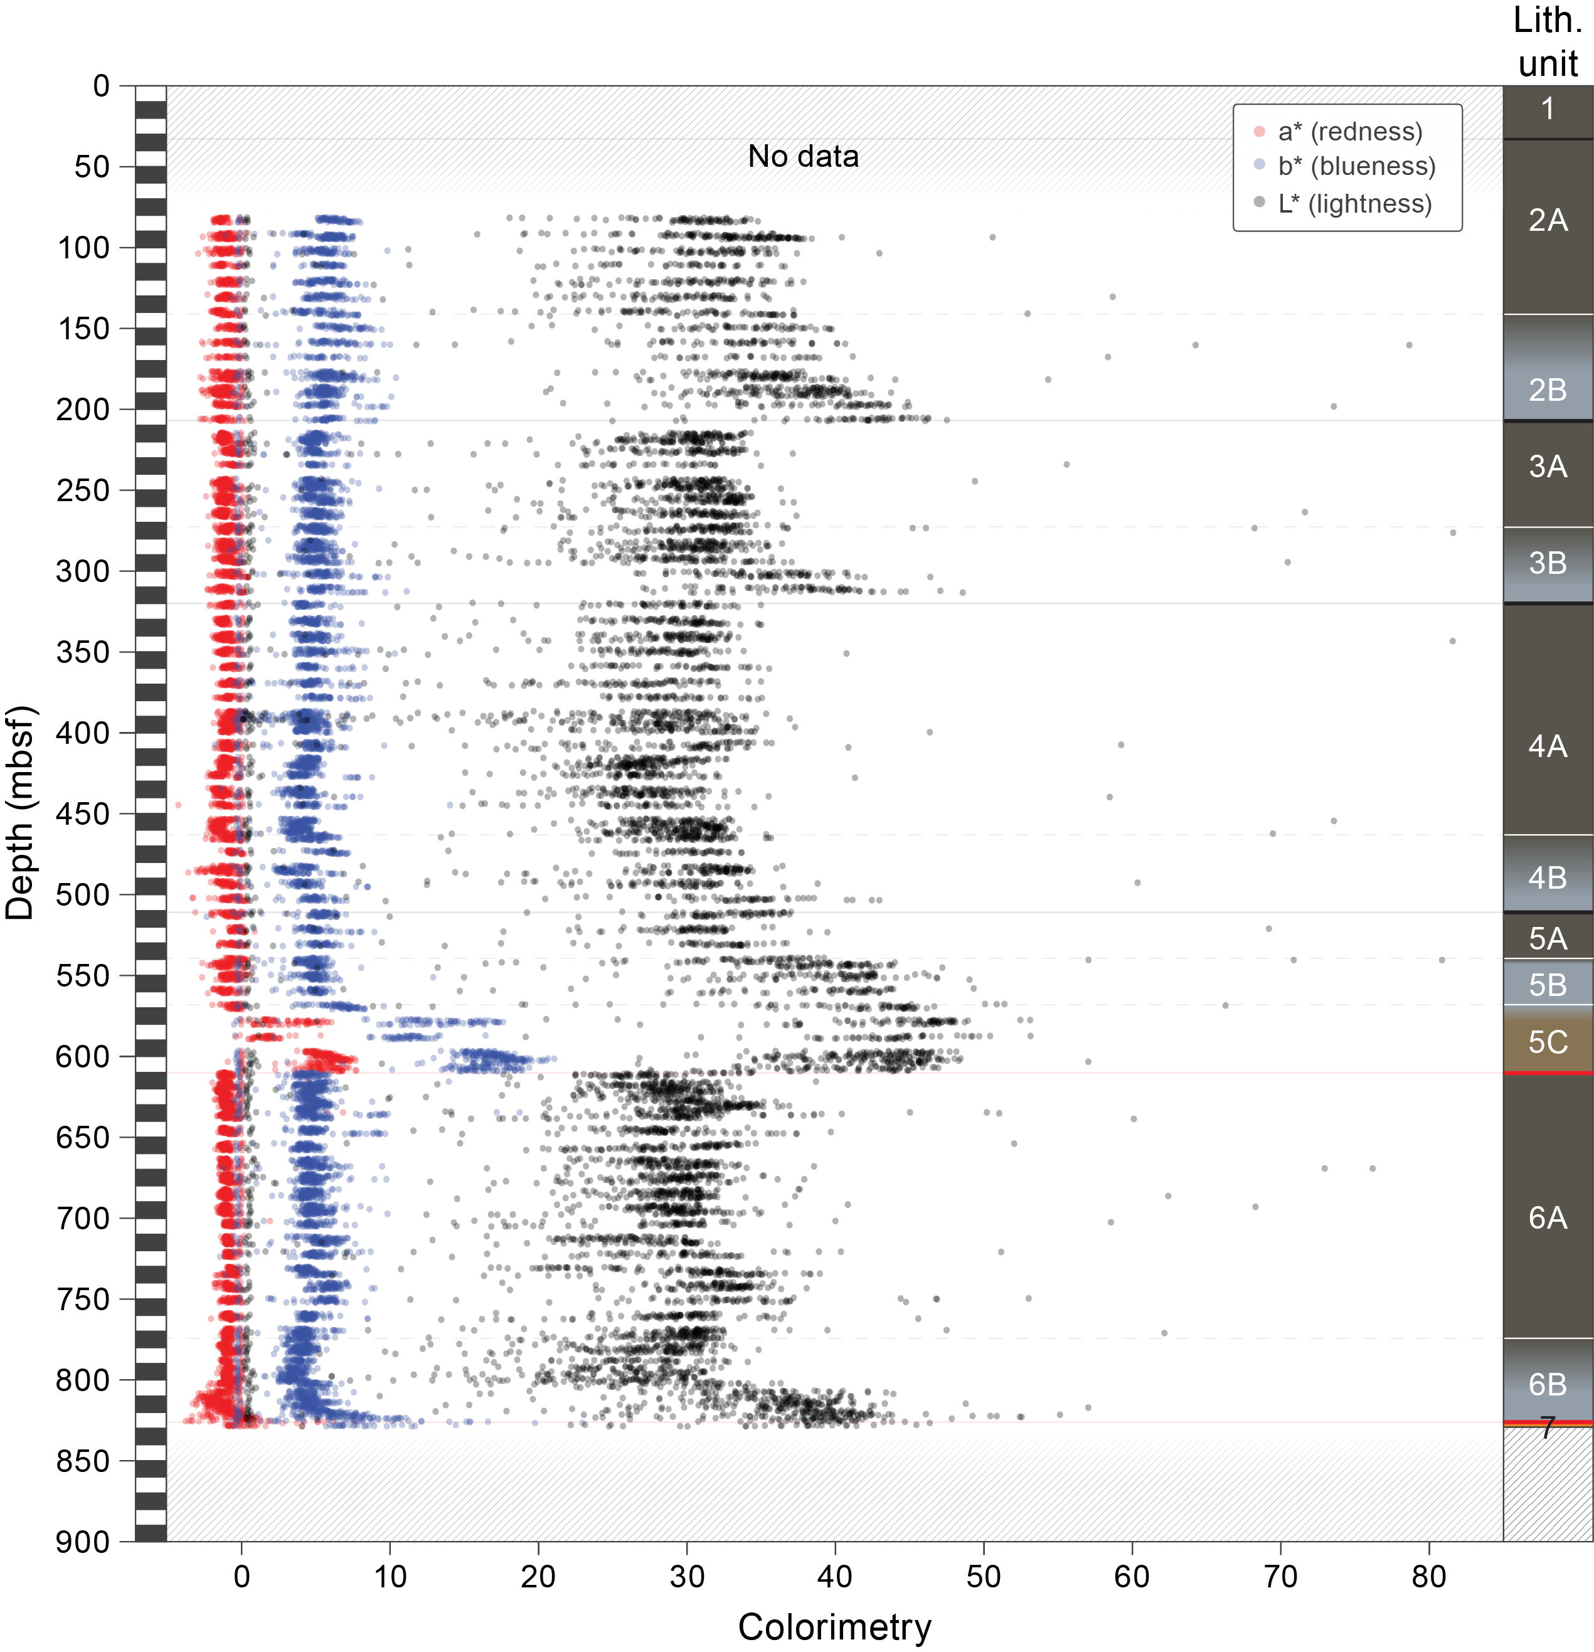Image resolution: width=1594 pixels, height=1652 pixels.
Task: Select lithologic unit 6B block
Action: coord(1548,1383)
